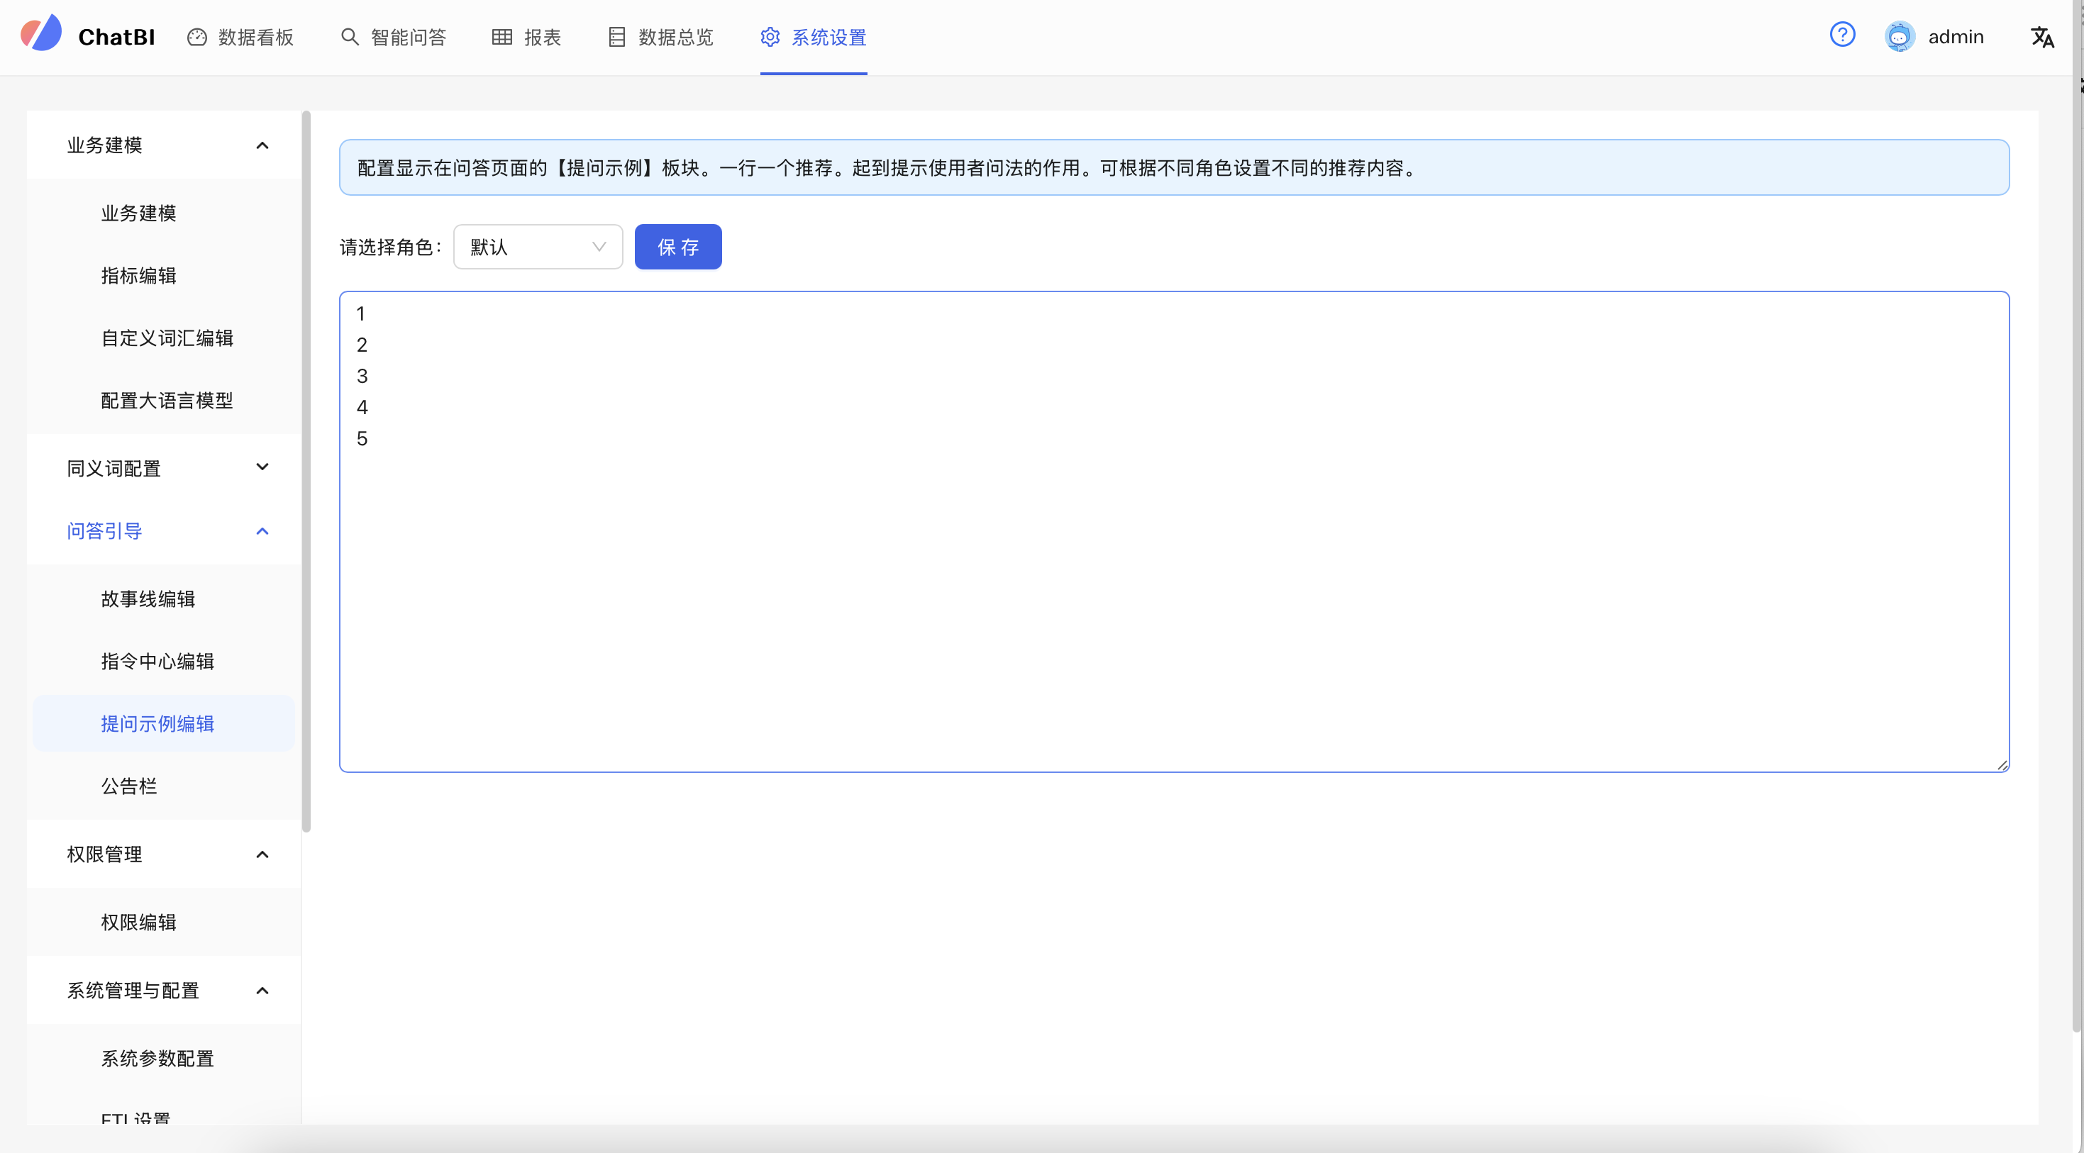
Task: Collapse the 问答引导 sidebar group
Action: pos(262,531)
